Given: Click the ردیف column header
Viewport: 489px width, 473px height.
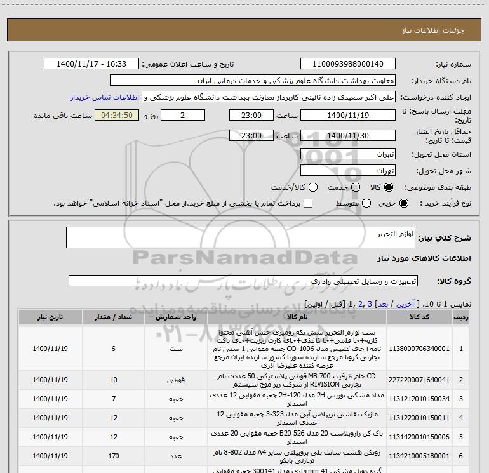Looking at the screenshot, I should tap(461, 317).
